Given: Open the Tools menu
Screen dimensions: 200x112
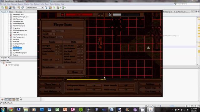Looking at the screenshot, I should click(x=52, y=4).
